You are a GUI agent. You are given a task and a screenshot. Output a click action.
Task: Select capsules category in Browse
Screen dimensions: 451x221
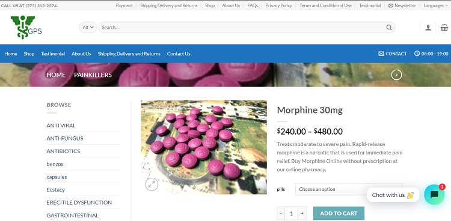click(x=57, y=177)
